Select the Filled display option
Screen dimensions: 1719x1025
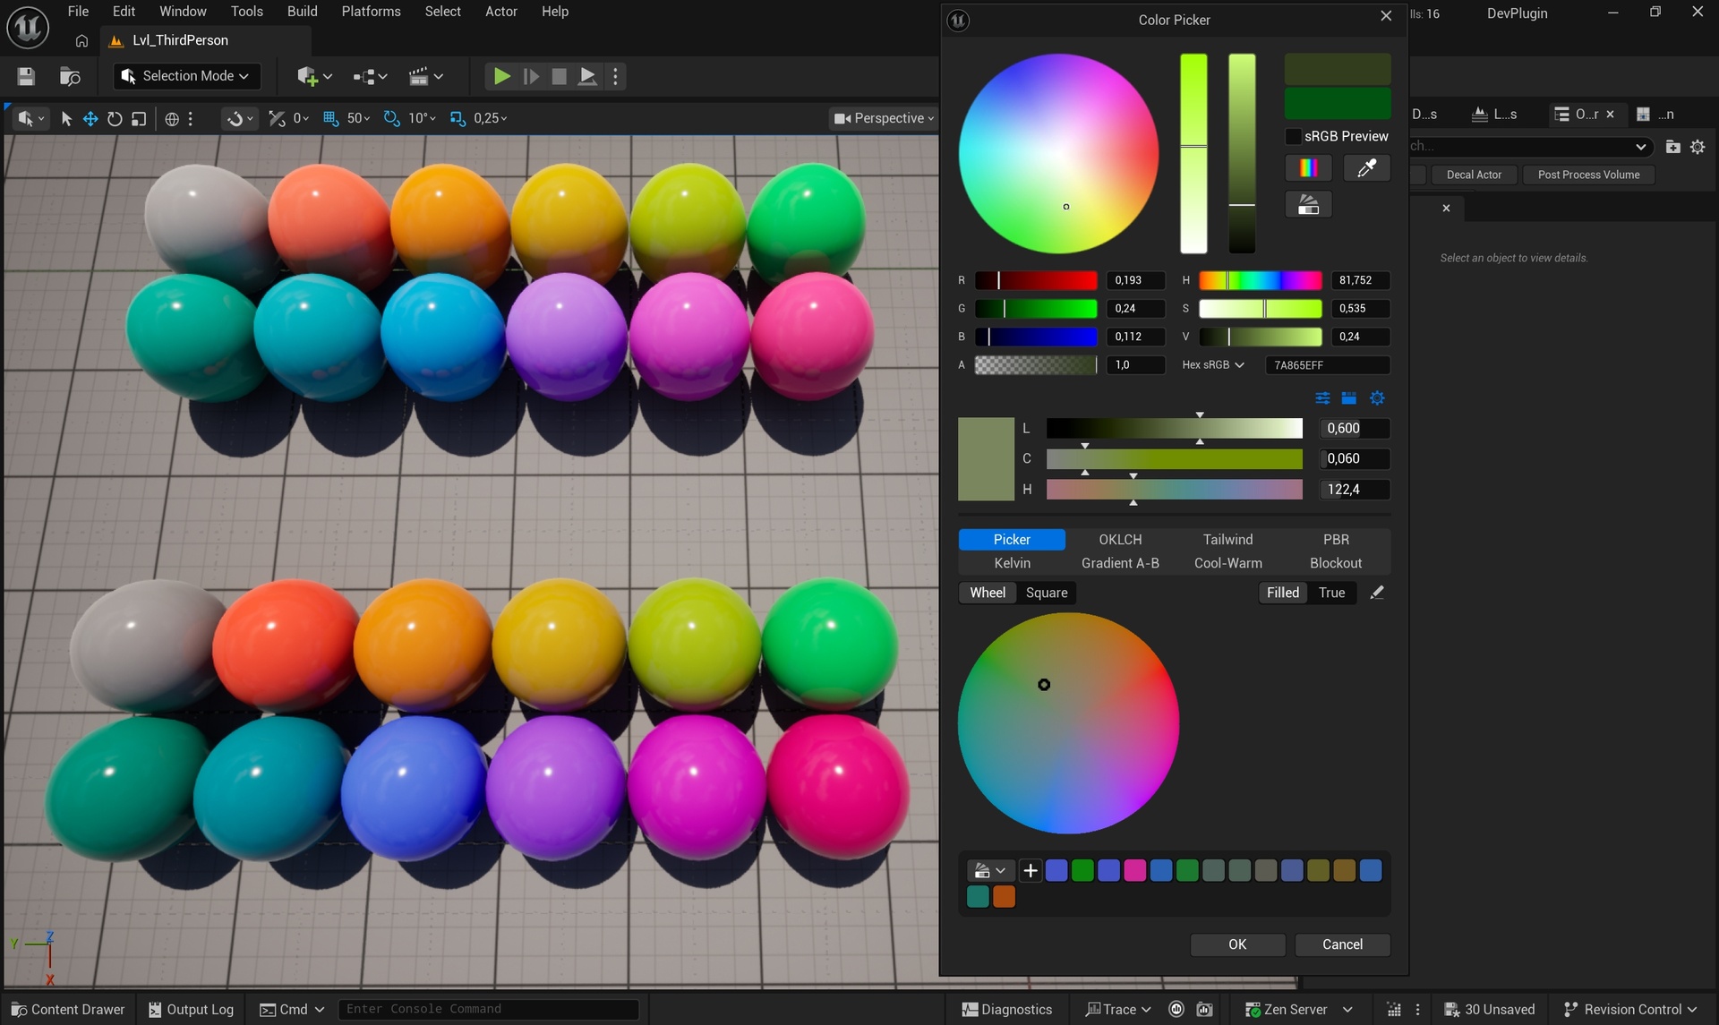point(1282,593)
